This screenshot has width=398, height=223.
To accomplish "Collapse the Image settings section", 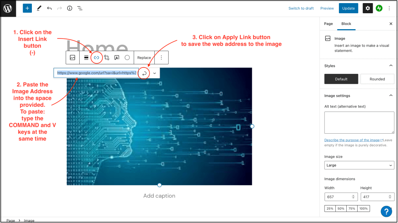I will (391, 96).
